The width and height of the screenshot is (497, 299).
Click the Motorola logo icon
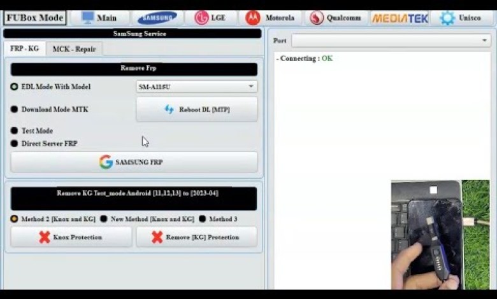pyautogui.click(x=252, y=18)
